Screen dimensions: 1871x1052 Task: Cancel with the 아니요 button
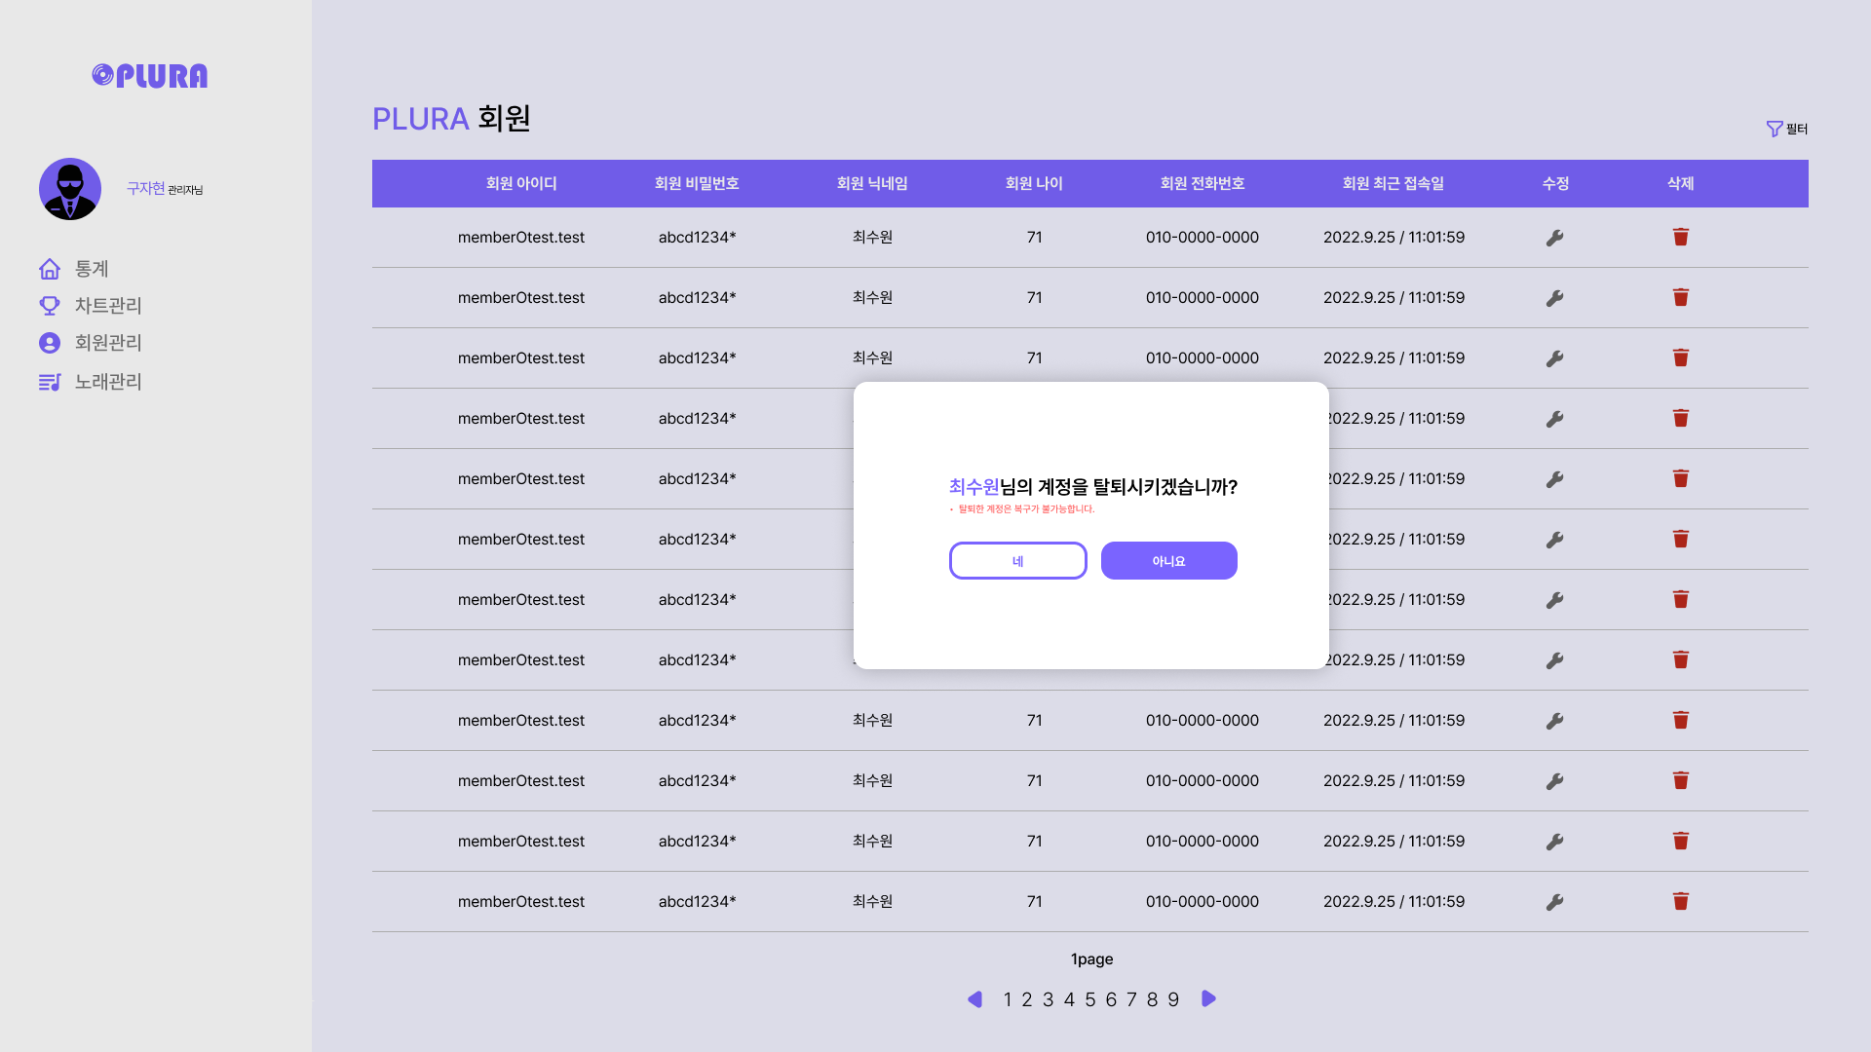pos(1168,561)
